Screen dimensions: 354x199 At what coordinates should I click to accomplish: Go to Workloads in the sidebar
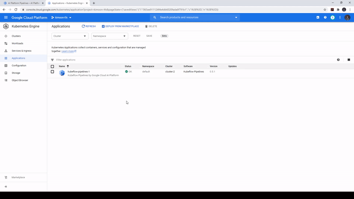pyautogui.click(x=17, y=43)
